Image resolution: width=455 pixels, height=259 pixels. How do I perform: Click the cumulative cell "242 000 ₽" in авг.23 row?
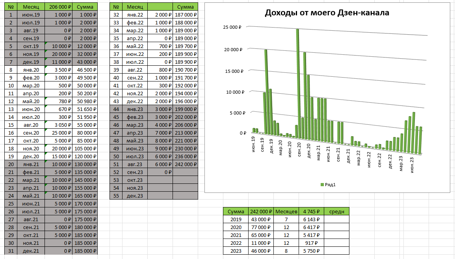(x=186, y=164)
